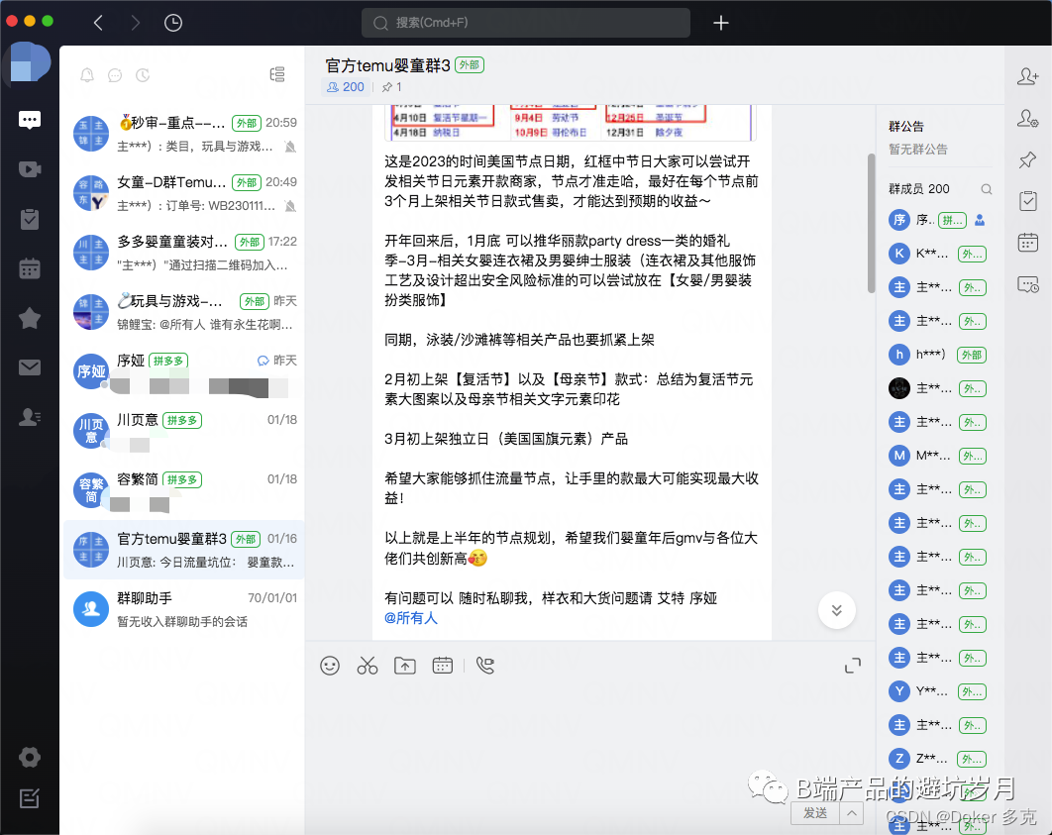Select member K** in member list
This screenshot has width=1052, height=835.
click(x=938, y=254)
